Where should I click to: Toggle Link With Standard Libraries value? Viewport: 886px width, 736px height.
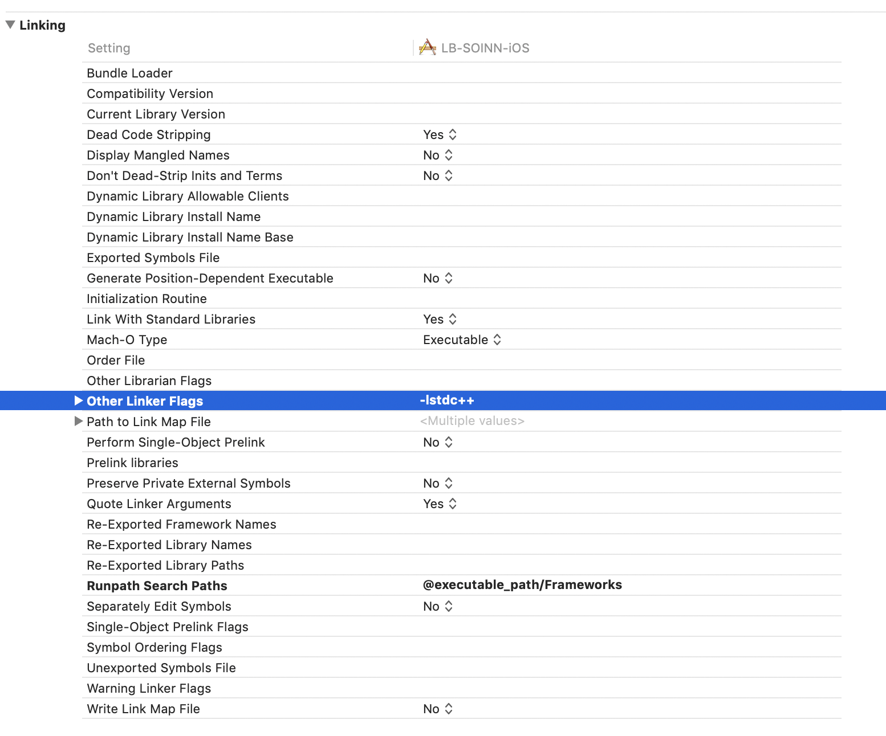[x=453, y=319]
